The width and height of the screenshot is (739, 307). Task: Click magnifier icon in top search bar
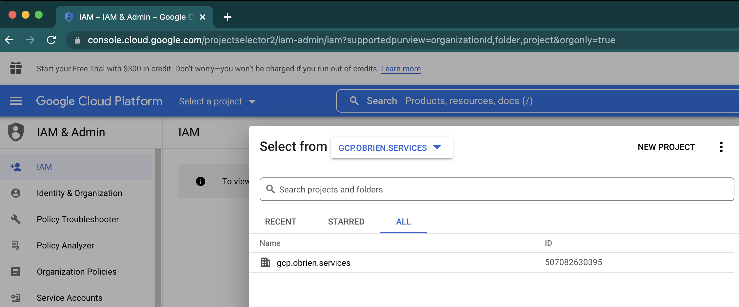[x=354, y=101]
